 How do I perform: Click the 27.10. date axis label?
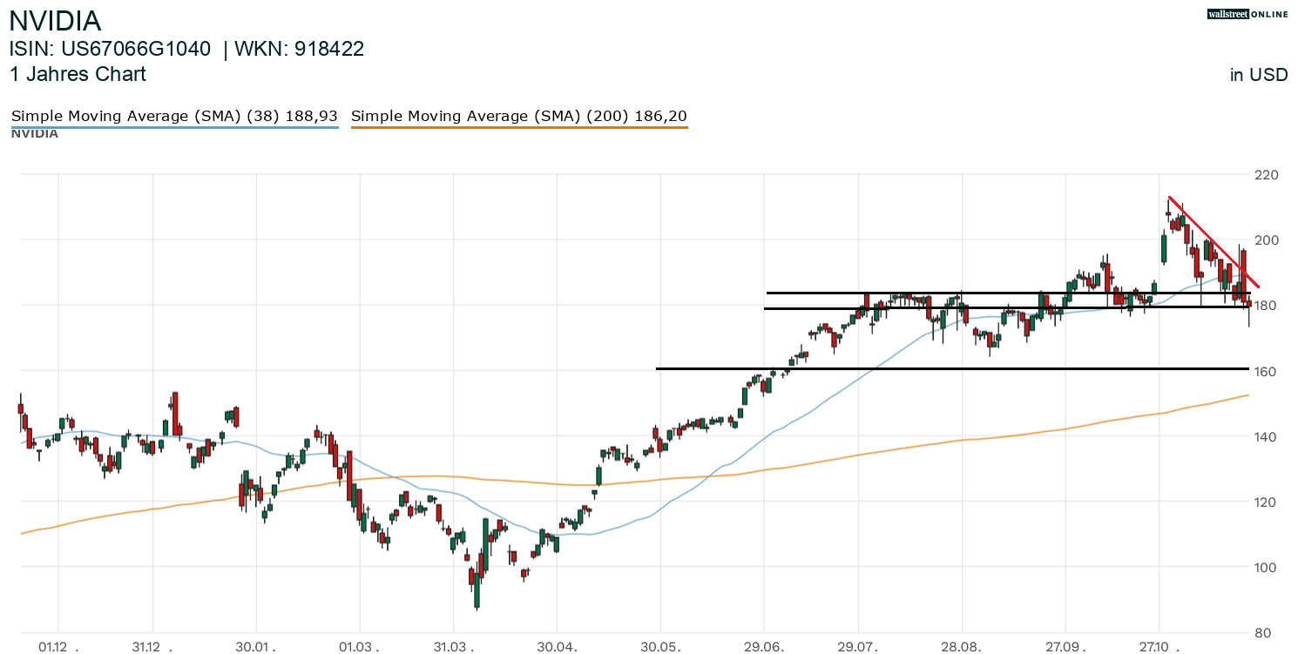pos(1159,646)
